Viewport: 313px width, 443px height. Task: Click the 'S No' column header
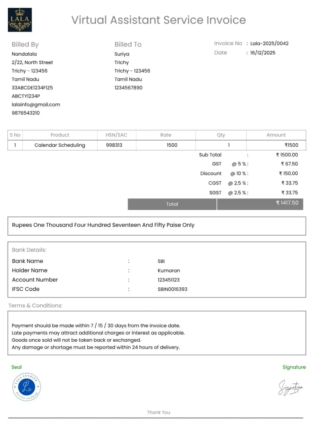tap(15, 135)
